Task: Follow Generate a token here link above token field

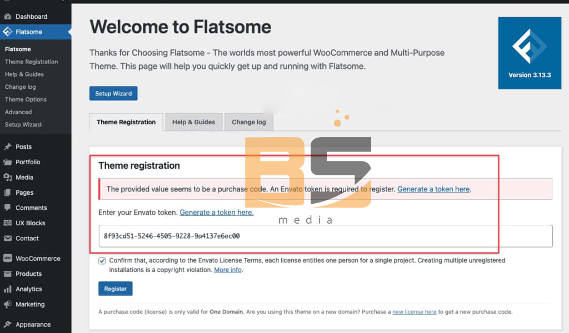Action: [x=217, y=213]
